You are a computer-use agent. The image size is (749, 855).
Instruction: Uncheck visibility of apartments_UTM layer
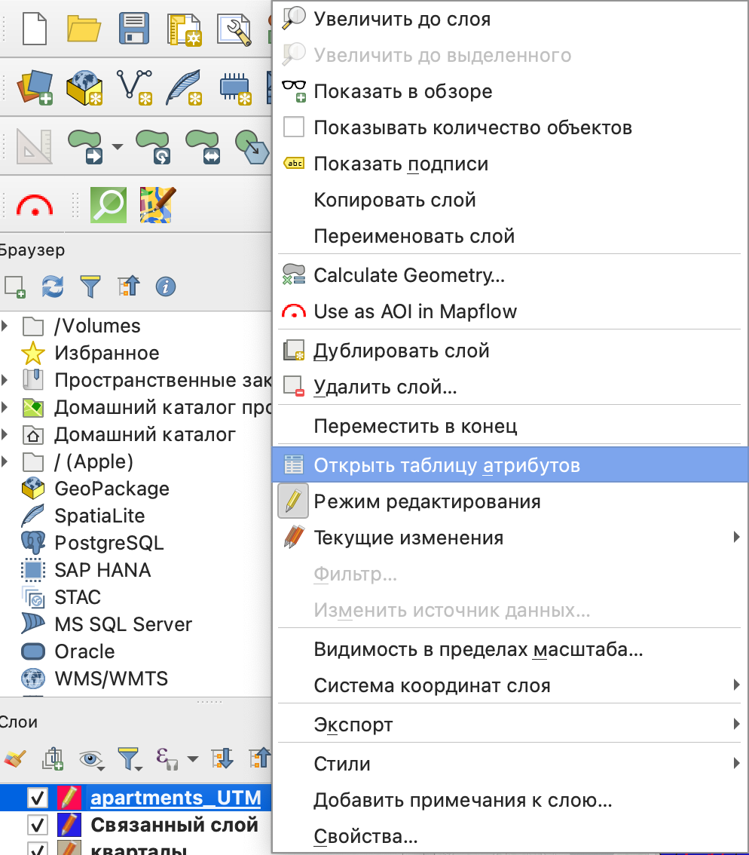(38, 798)
